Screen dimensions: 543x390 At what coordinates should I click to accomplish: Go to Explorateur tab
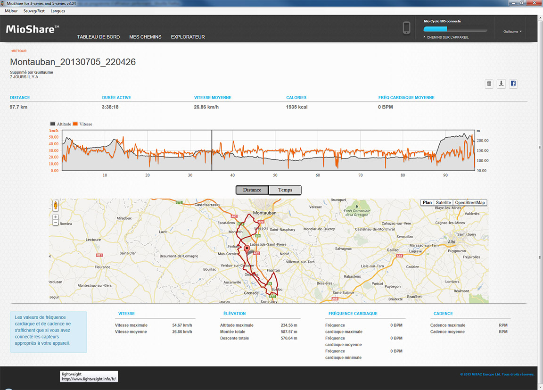pos(188,37)
